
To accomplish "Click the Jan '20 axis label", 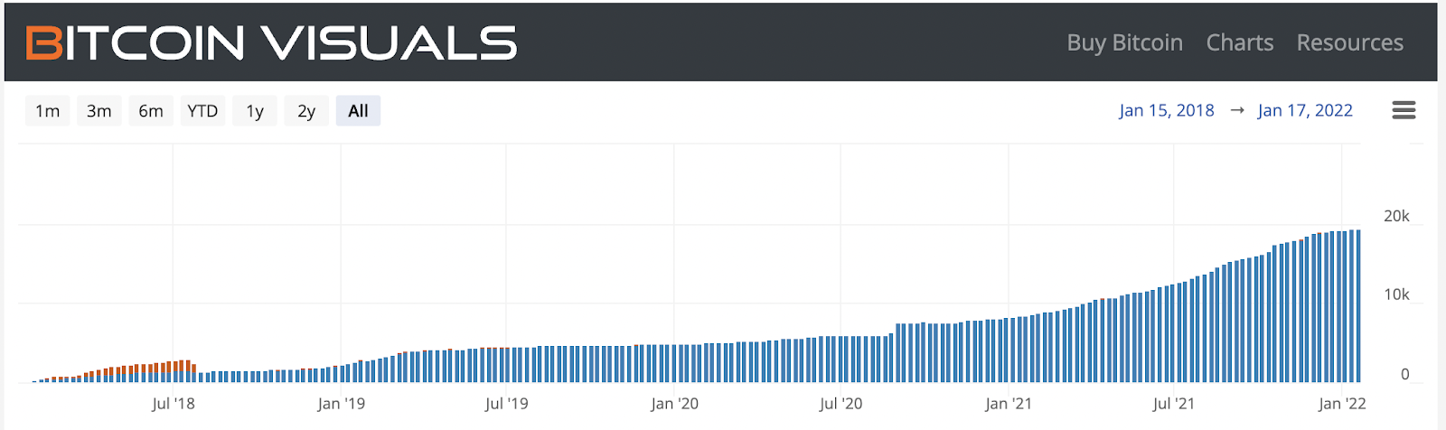I will [675, 404].
